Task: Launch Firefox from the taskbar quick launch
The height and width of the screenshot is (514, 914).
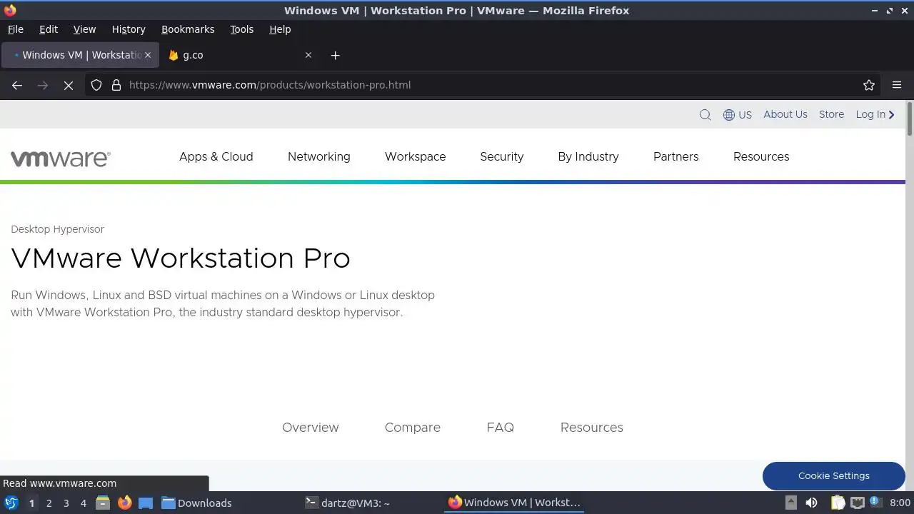Action: click(x=125, y=503)
